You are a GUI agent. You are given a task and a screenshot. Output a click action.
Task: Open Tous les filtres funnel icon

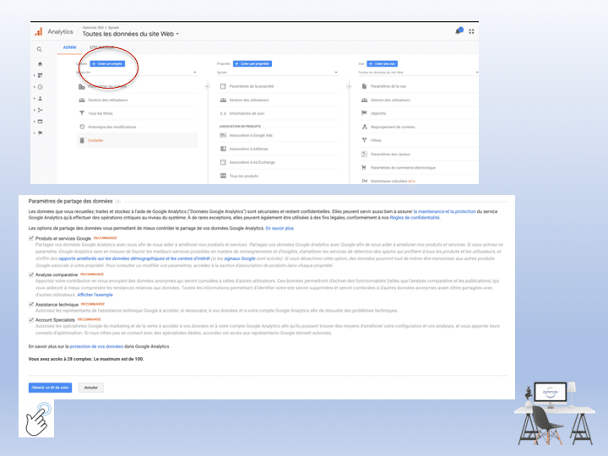(x=82, y=113)
